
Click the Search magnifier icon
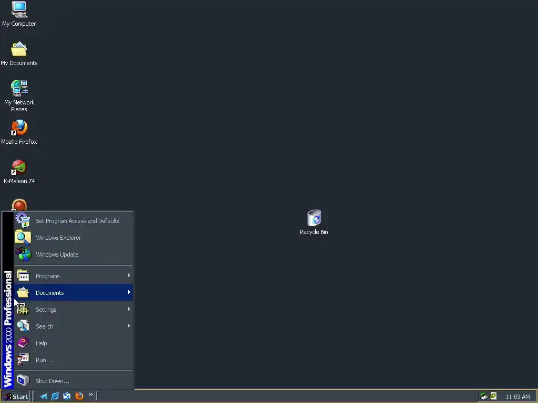click(23, 326)
